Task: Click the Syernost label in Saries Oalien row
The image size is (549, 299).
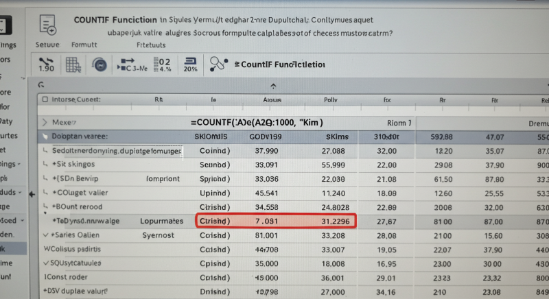Action: point(158,235)
